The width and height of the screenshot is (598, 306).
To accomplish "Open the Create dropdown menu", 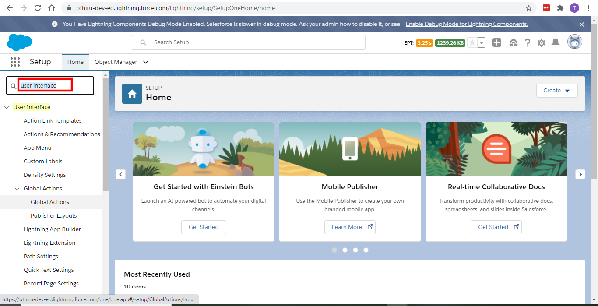I will [x=557, y=91].
